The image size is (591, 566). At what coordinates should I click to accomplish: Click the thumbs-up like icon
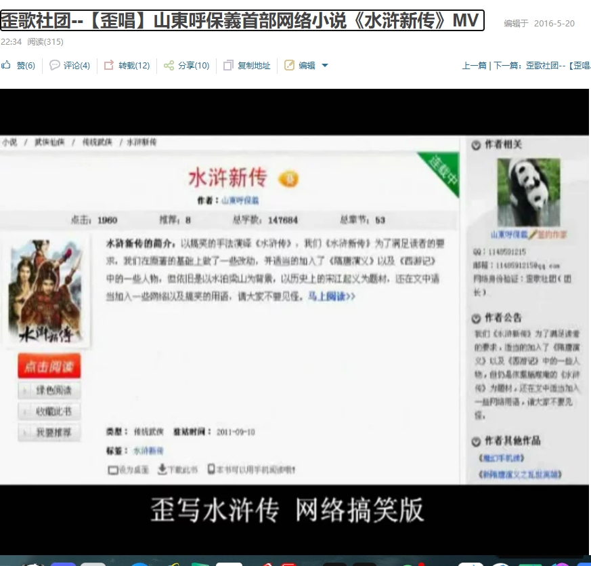click(6, 65)
